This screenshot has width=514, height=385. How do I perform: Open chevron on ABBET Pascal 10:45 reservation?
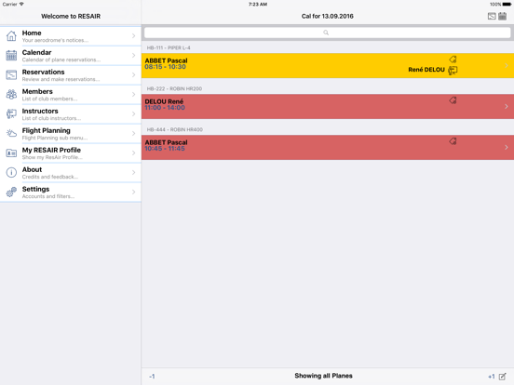[507, 147]
